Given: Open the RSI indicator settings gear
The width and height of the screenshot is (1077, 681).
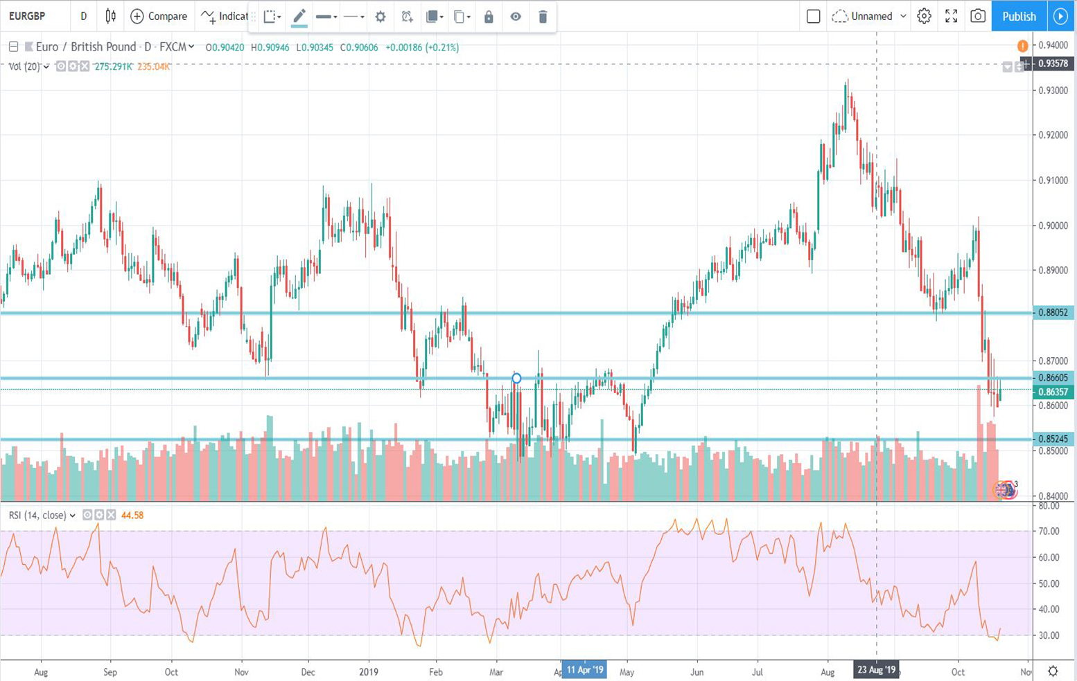Looking at the screenshot, I should pyautogui.click(x=98, y=515).
